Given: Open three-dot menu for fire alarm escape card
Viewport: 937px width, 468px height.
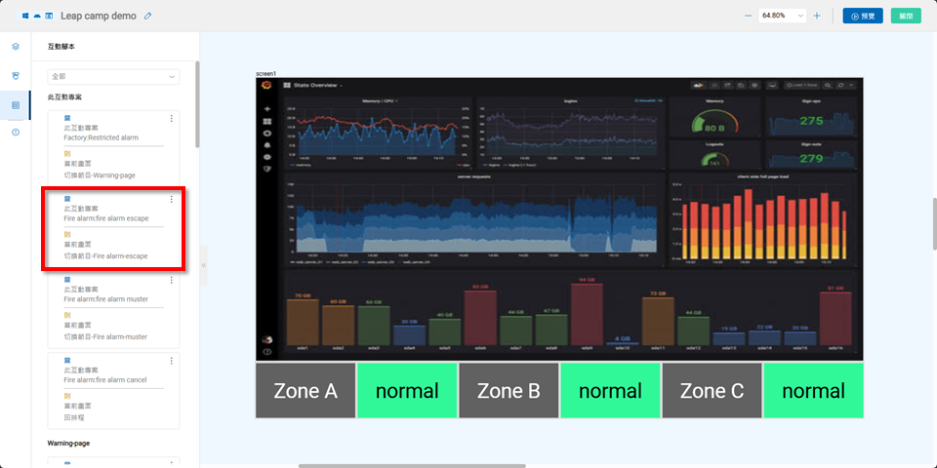Looking at the screenshot, I should tap(172, 199).
